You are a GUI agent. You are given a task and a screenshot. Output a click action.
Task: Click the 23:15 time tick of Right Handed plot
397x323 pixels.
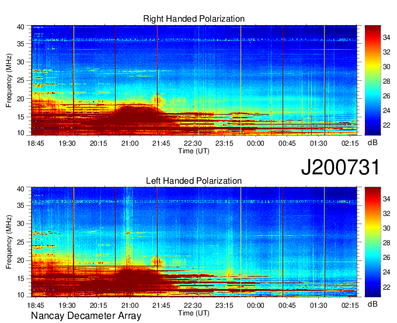pos(224,143)
